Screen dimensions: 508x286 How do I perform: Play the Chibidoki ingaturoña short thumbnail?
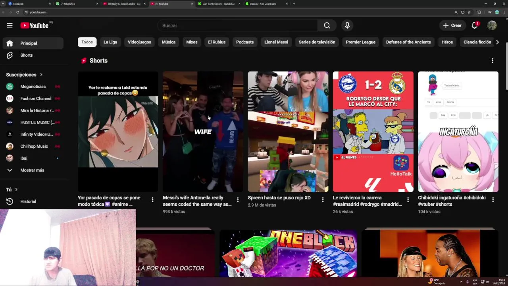(x=458, y=131)
